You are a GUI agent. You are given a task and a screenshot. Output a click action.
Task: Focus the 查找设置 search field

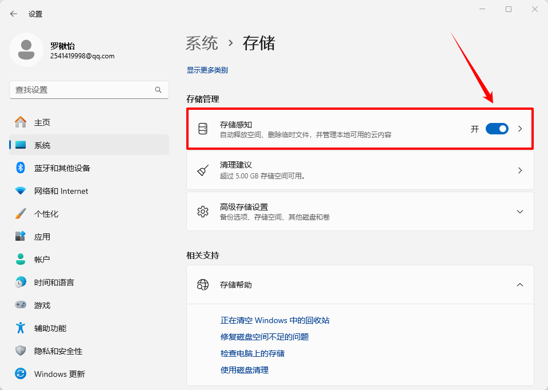[89, 90]
